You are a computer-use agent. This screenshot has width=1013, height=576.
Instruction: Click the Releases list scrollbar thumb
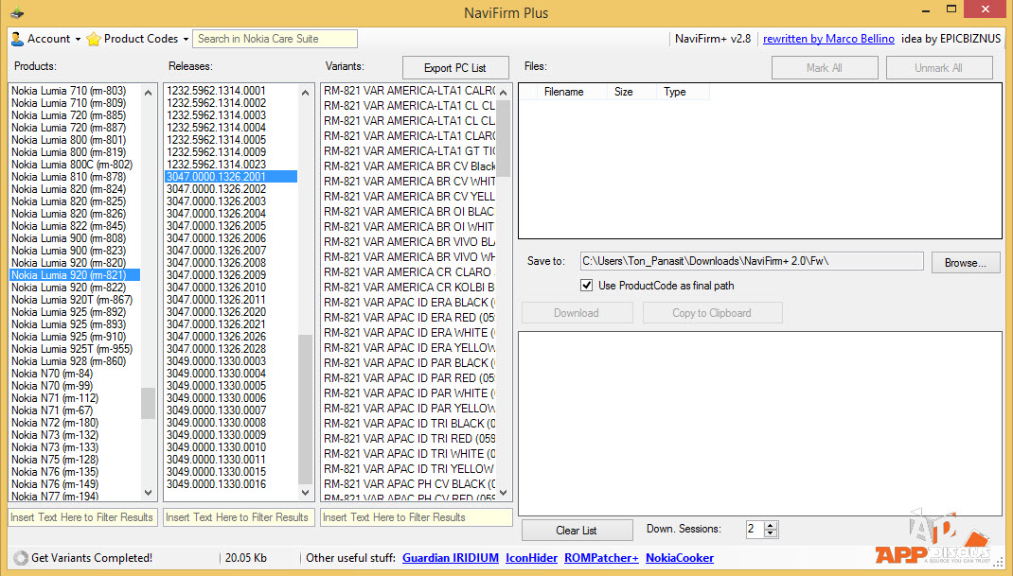point(305,409)
